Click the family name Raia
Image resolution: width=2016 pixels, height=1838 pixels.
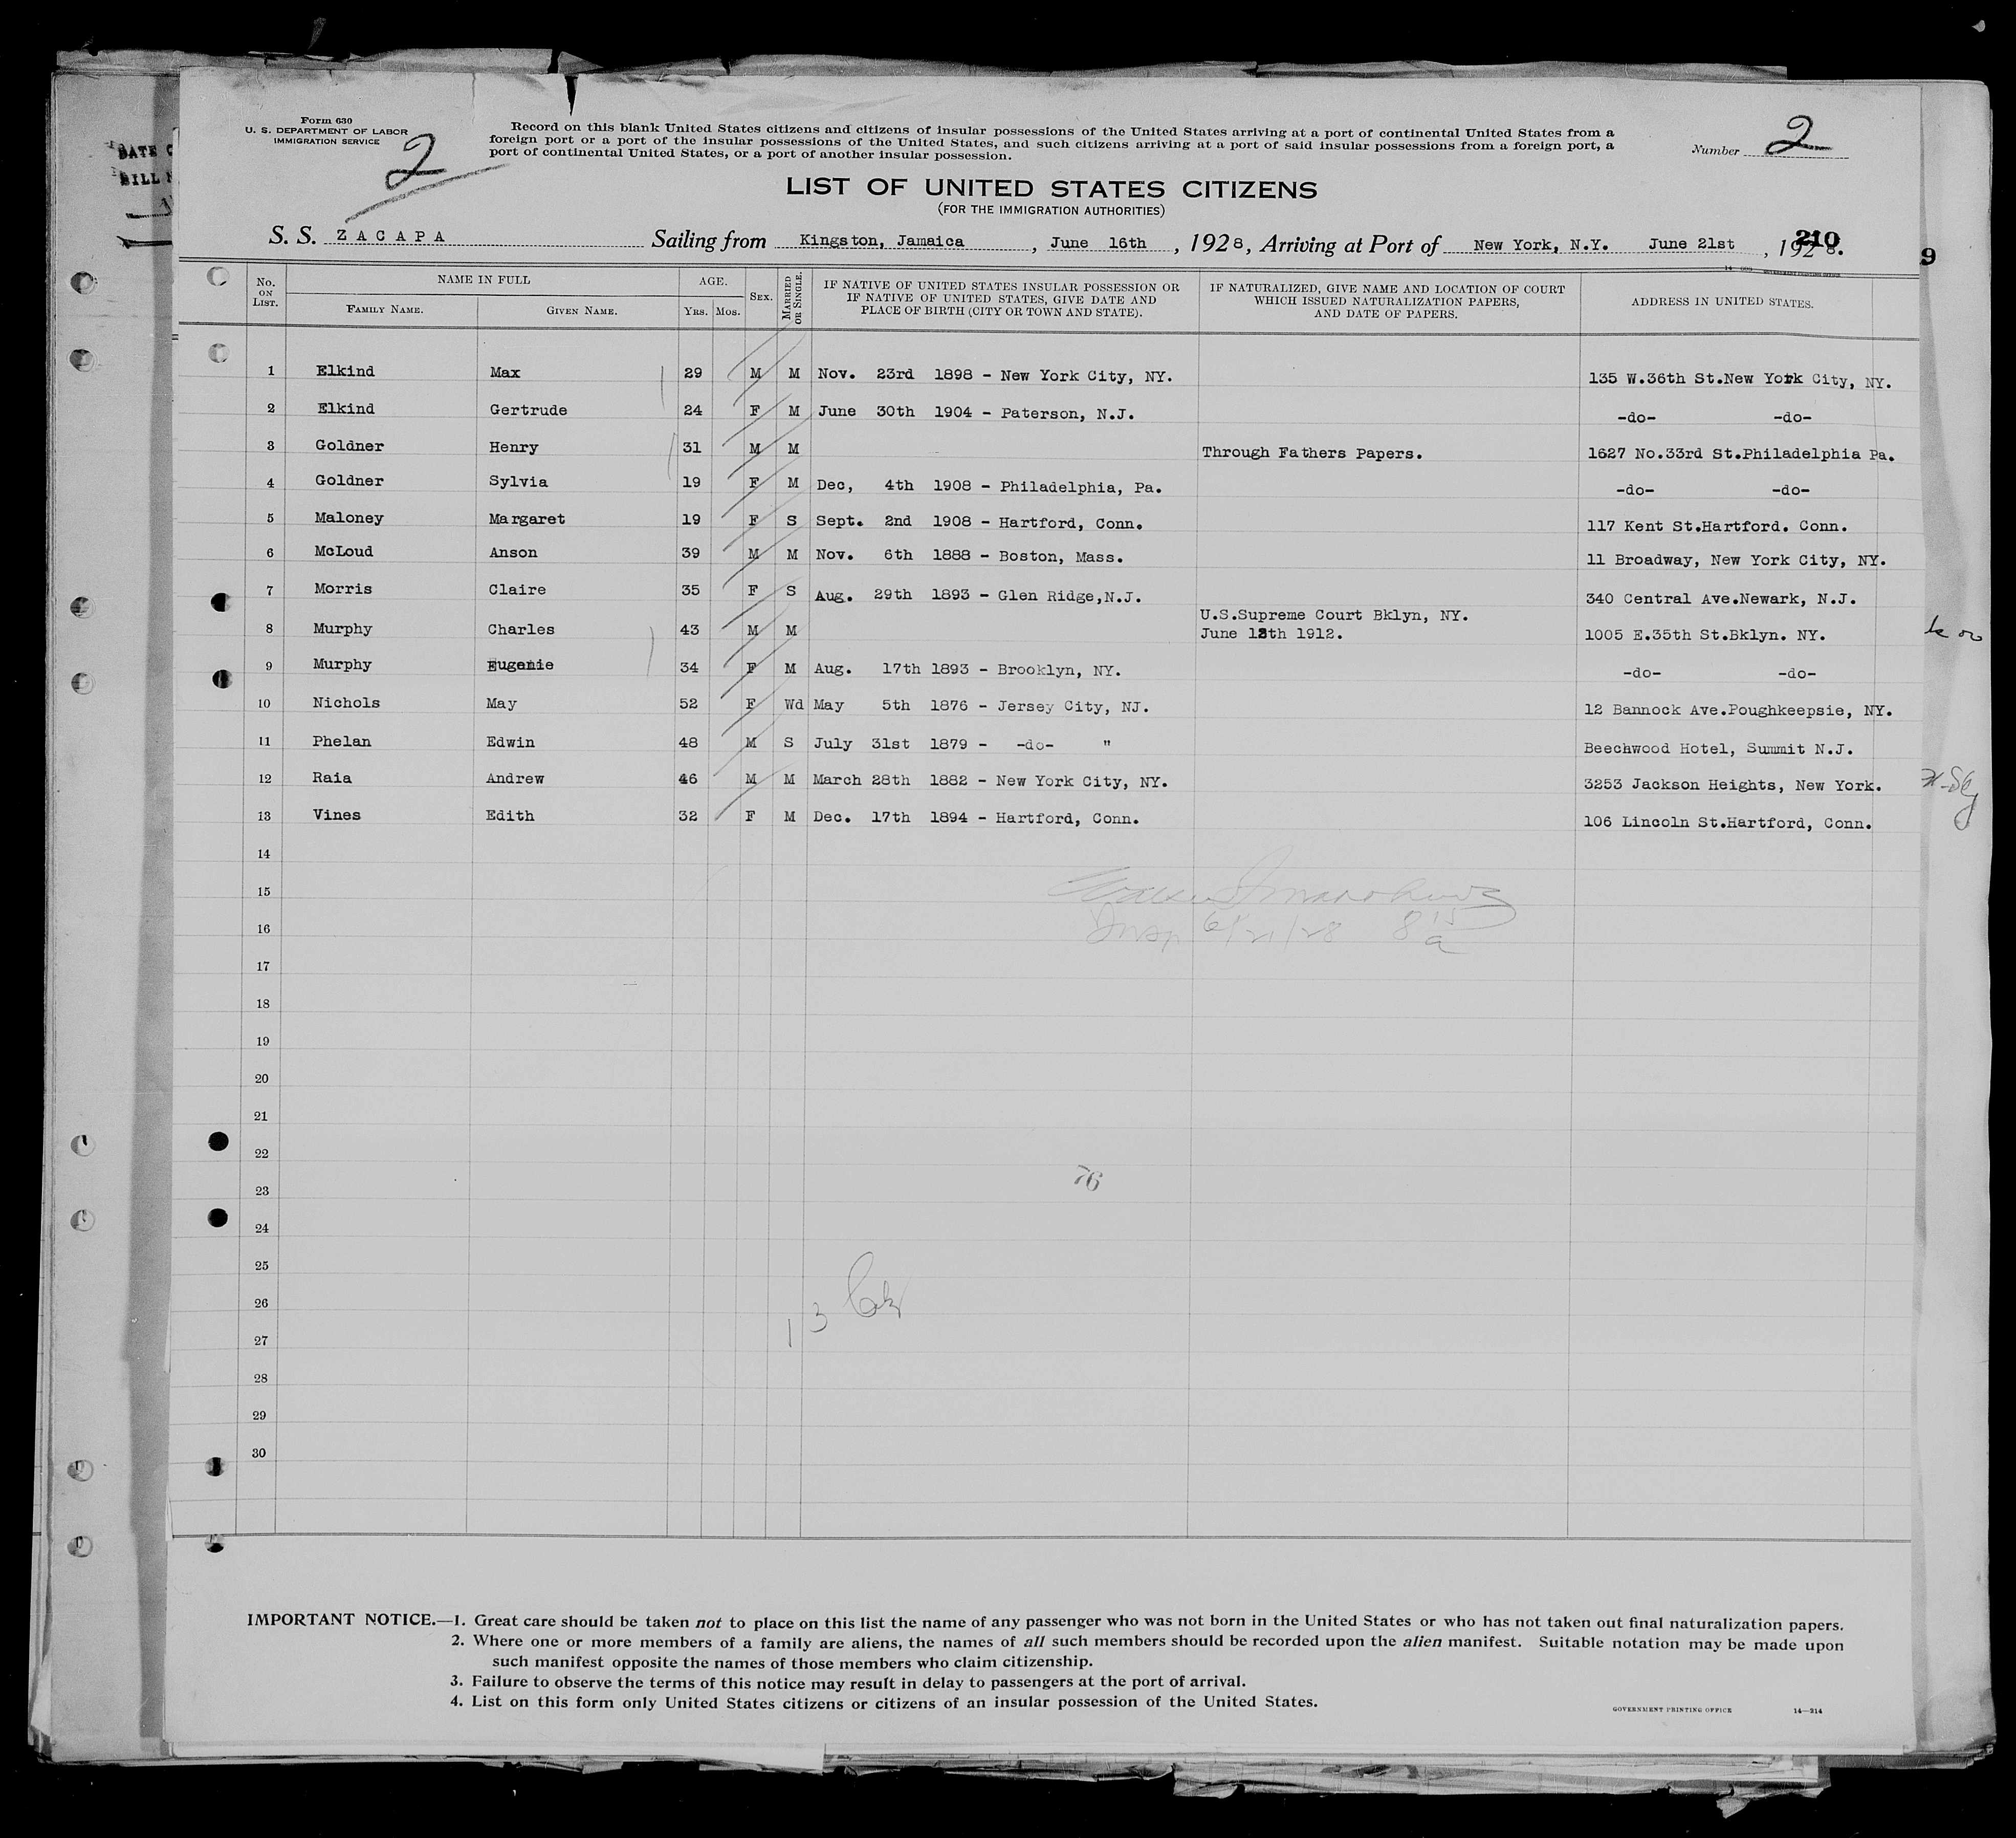[332, 777]
